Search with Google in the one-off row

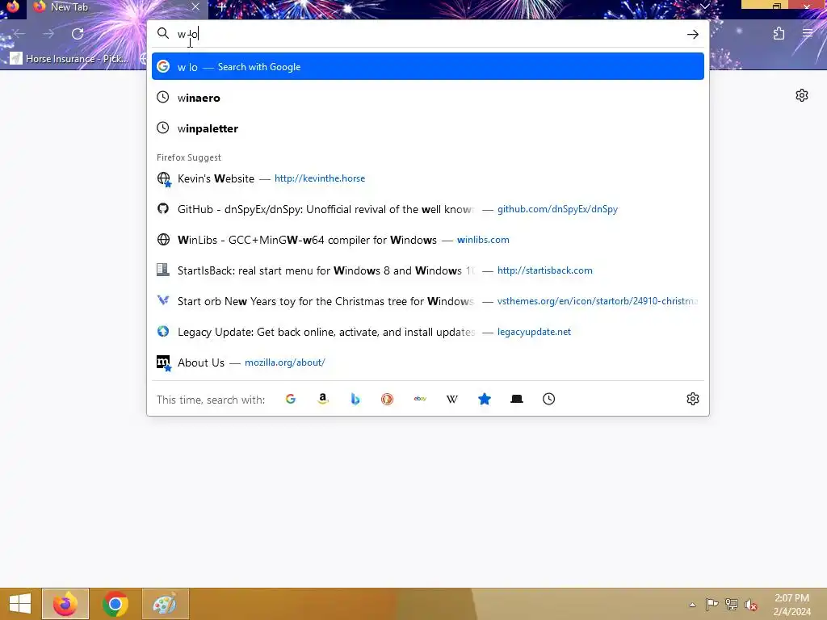coord(291,399)
